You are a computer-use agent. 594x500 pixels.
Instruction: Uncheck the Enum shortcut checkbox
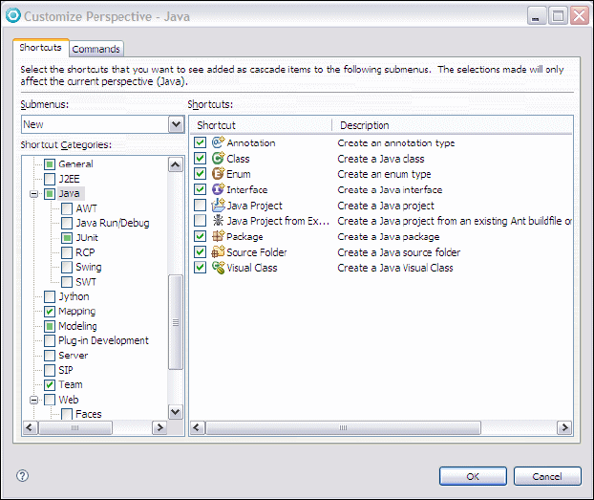click(x=200, y=173)
